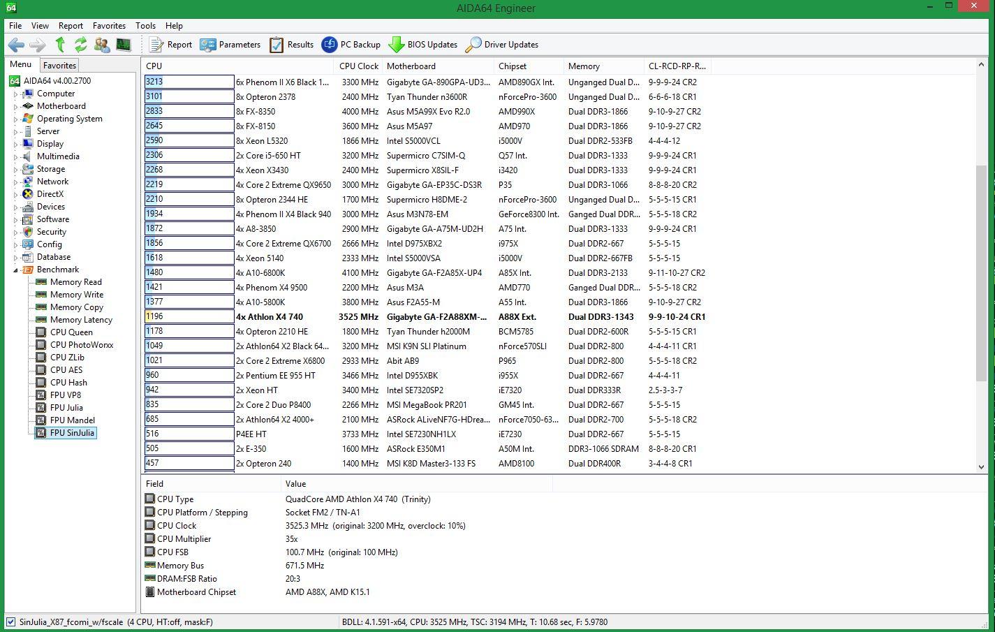Select the 4x Athlon X4 740 result row

427,317
